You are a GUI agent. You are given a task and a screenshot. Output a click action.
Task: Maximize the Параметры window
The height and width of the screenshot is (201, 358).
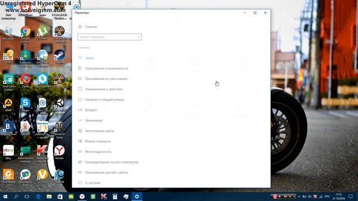click(255, 13)
